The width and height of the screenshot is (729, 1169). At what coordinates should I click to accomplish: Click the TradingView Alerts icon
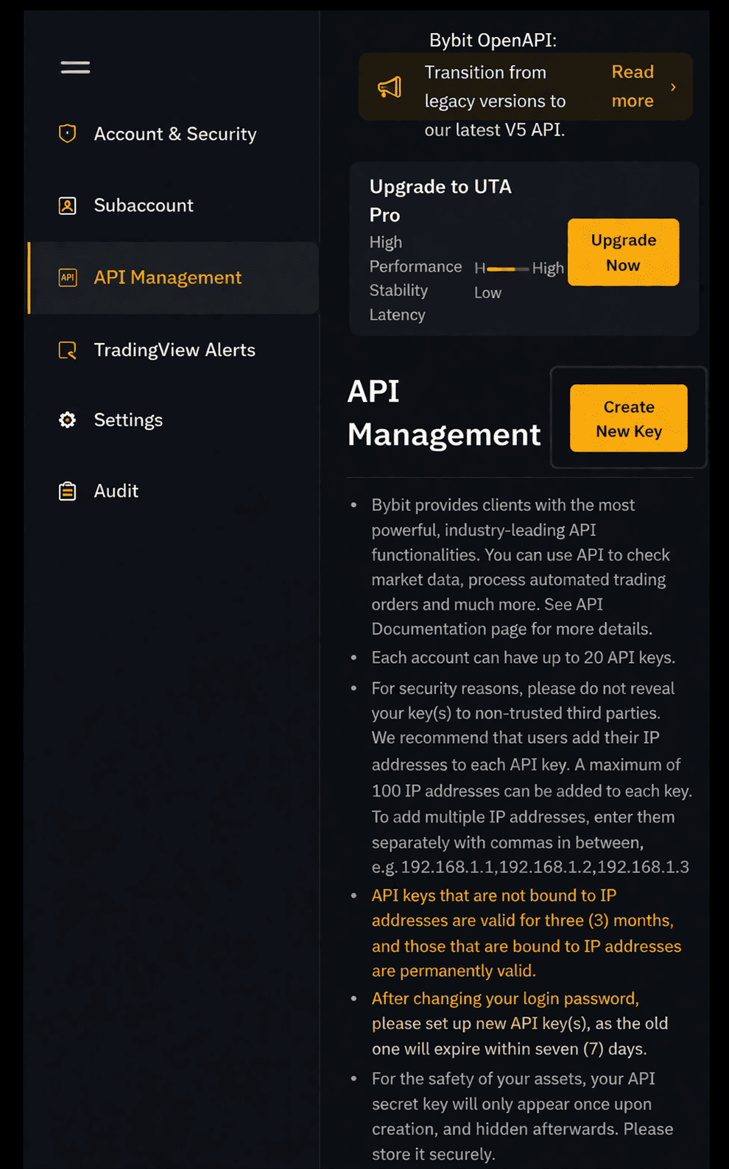click(x=67, y=350)
